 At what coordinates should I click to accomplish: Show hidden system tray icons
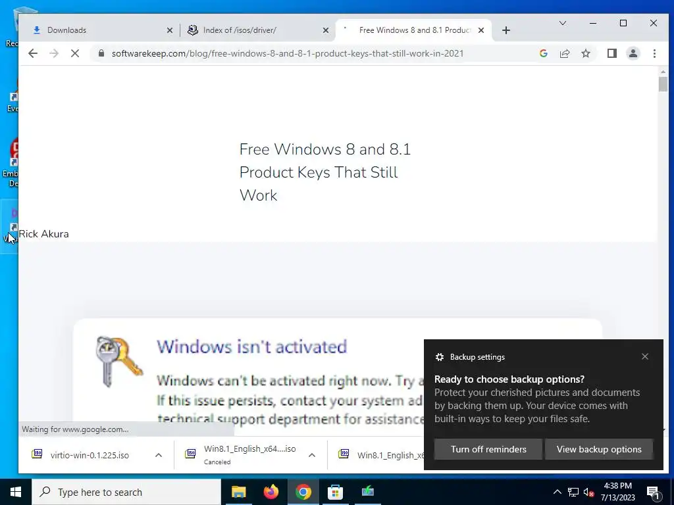557,492
